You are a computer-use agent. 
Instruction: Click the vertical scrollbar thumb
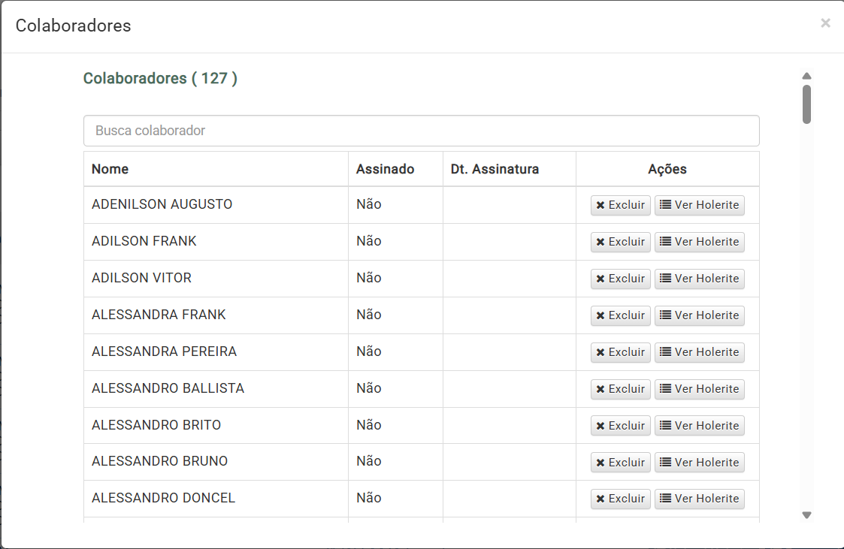tap(806, 104)
